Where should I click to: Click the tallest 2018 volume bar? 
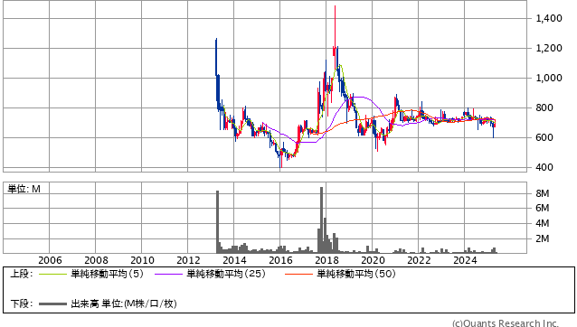pos(321,220)
